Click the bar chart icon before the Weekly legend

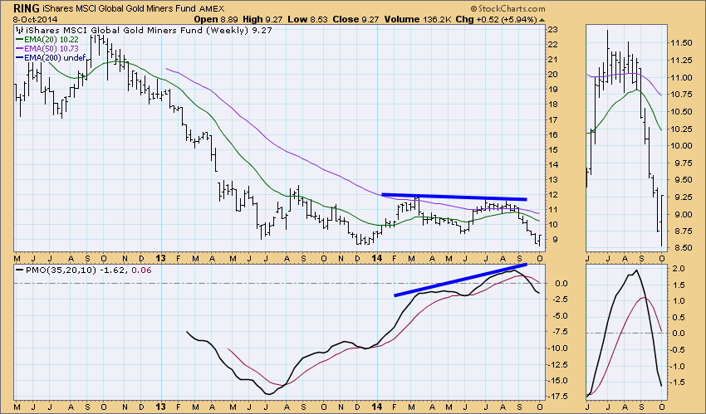coord(19,30)
